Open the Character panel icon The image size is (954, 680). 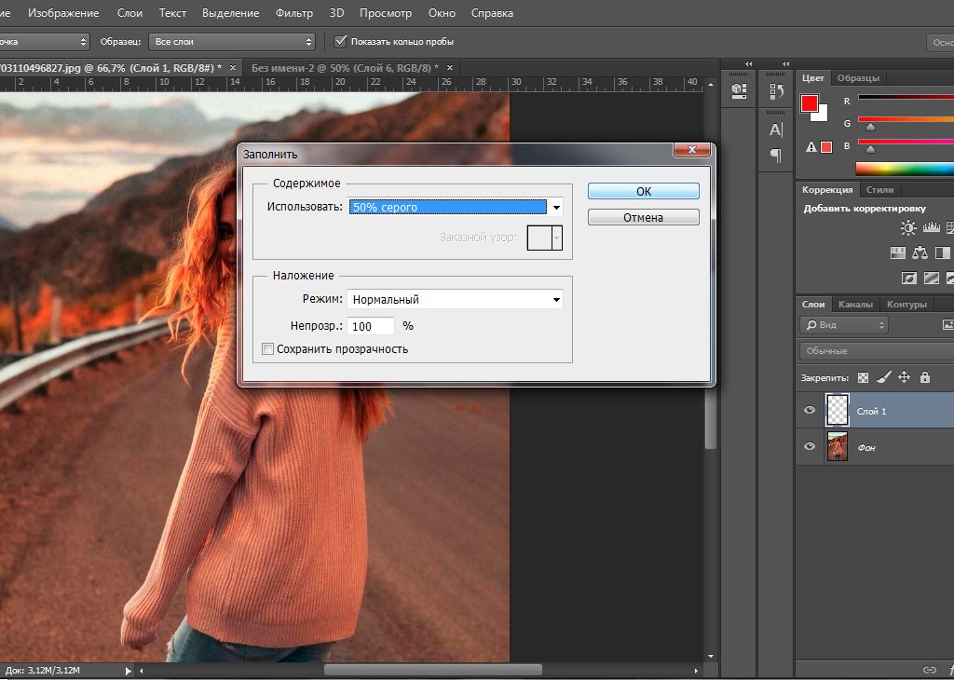point(775,129)
